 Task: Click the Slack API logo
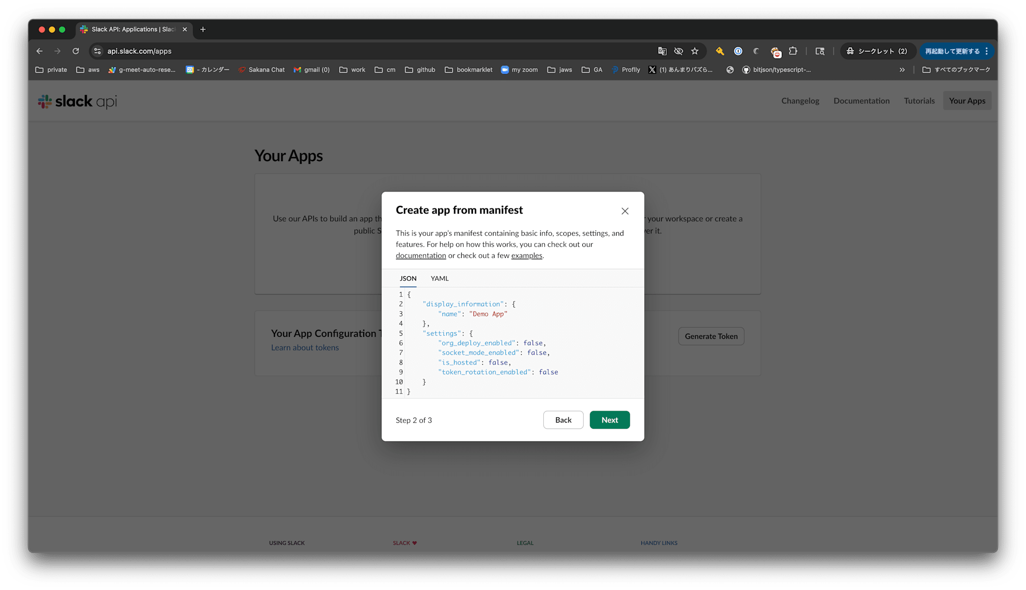point(77,102)
